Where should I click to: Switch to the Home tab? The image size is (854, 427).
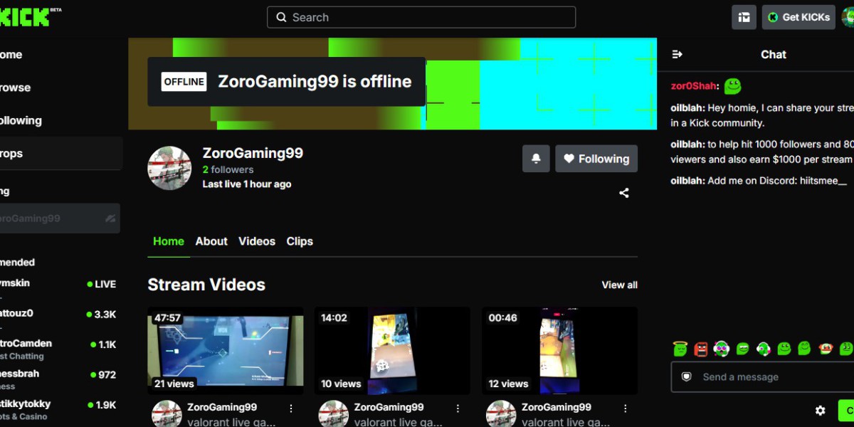(169, 241)
